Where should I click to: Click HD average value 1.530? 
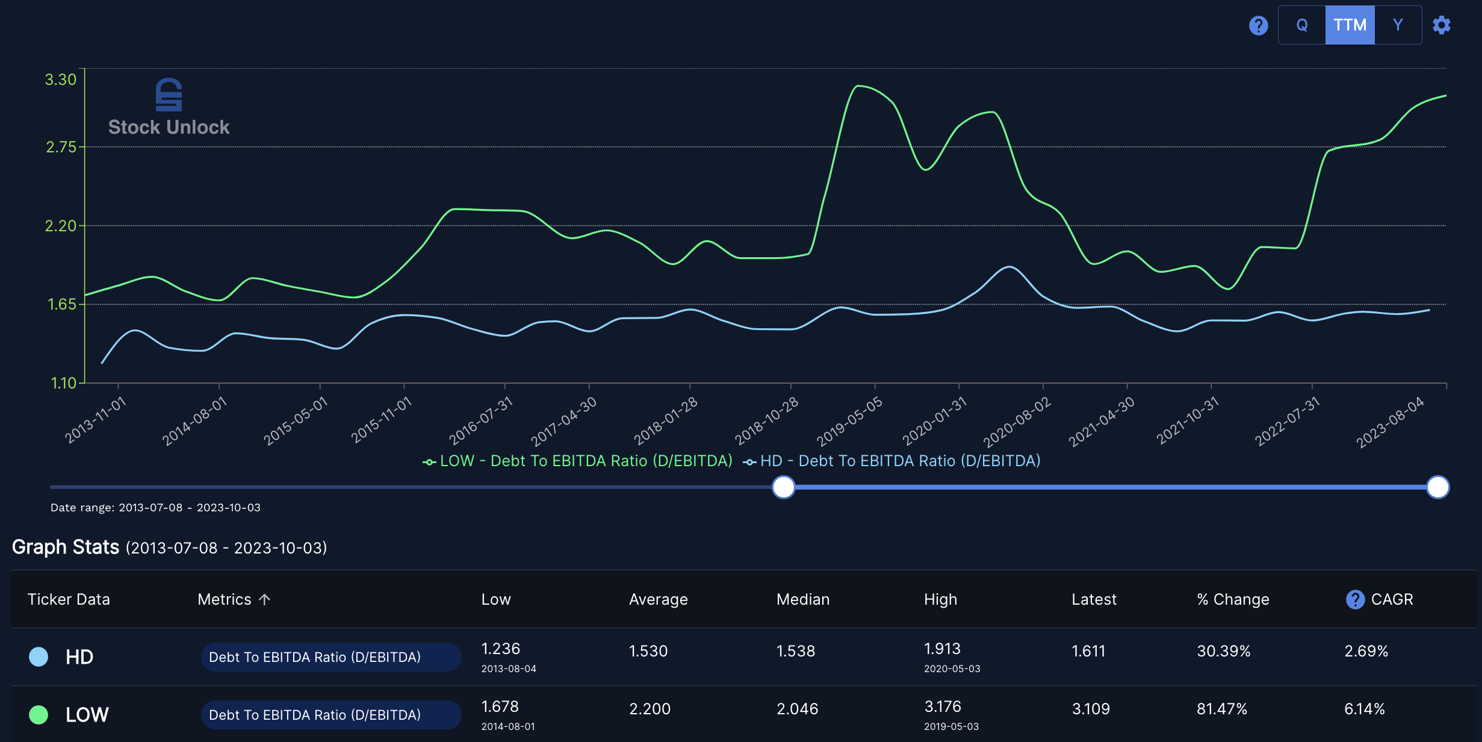[648, 651]
